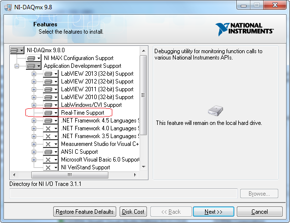The image size is (290, 223).
Task: Collapse the Application Development Support node
Action: 17,66
